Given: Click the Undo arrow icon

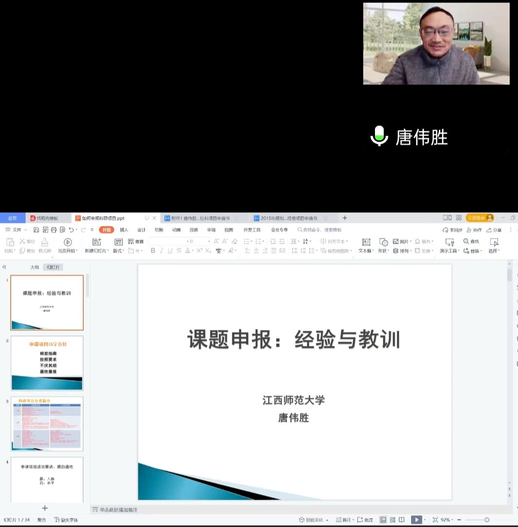Looking at the screenshot, I should (71, 230).
